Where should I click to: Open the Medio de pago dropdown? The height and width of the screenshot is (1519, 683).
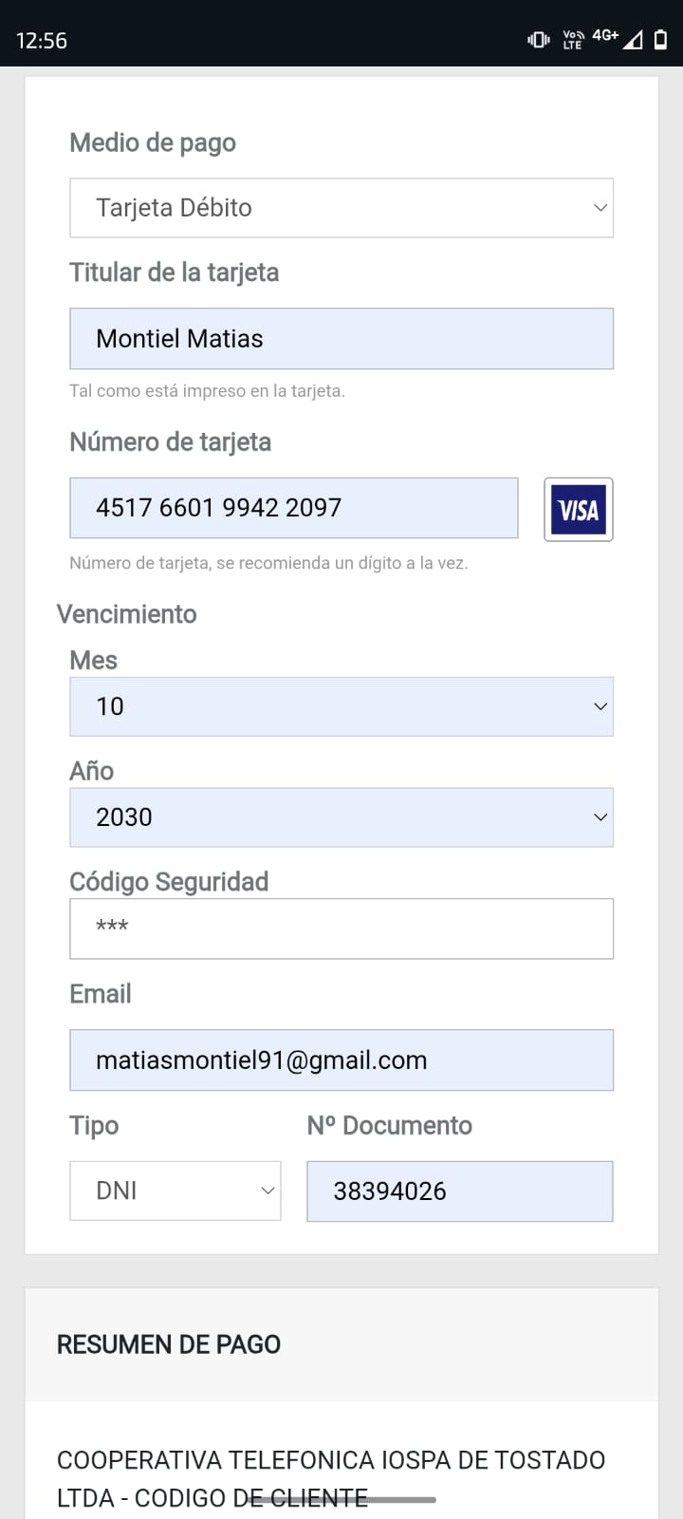[341, 208]
